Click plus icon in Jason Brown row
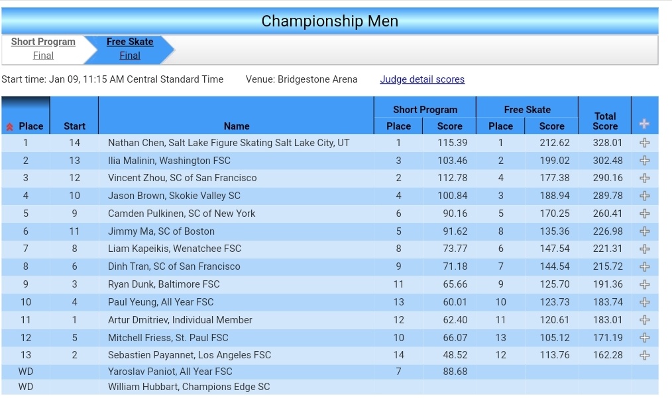The image size is (672, 398). click(x=645, y=196)
